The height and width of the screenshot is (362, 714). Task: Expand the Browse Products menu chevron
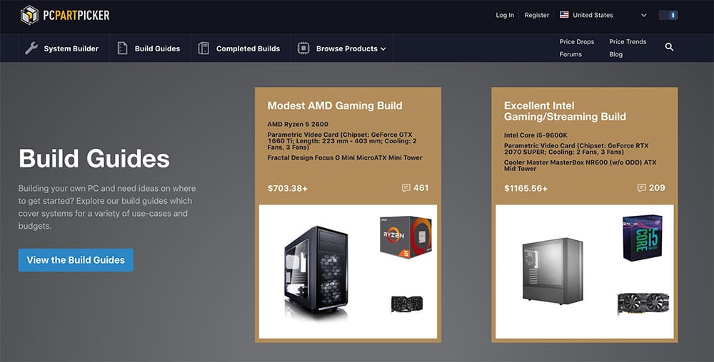click(x=383, y=49)
